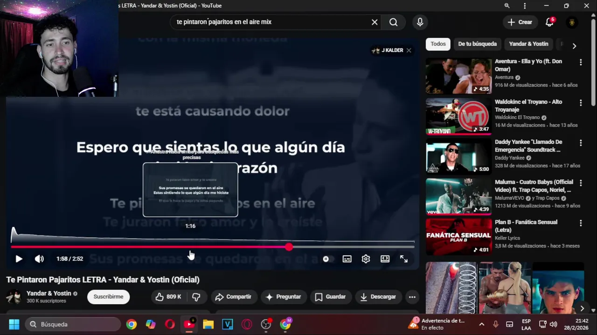Turn on subtitles in player
The width and height of the screenshot is (597, 335).
click(x=347, y=259)
